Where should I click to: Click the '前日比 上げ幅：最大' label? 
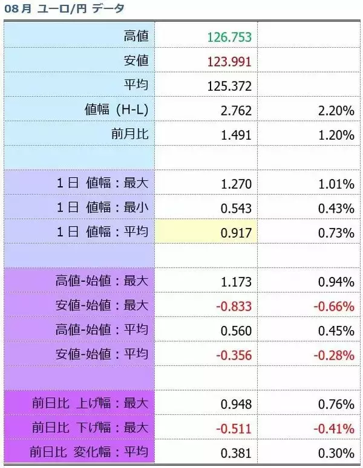coord(92,403)
